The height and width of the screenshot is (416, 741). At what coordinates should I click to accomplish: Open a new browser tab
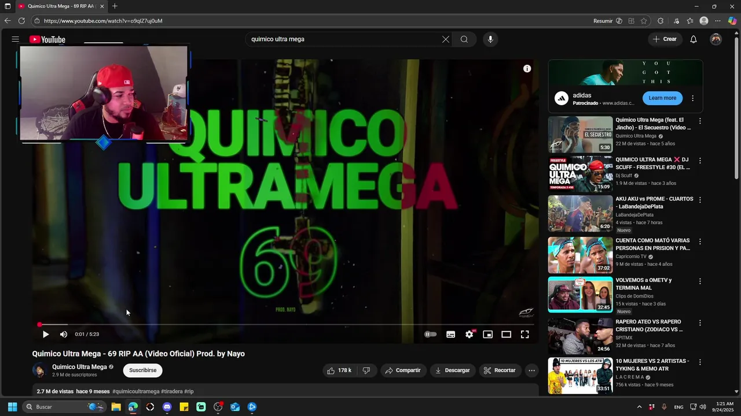[115, 6]
